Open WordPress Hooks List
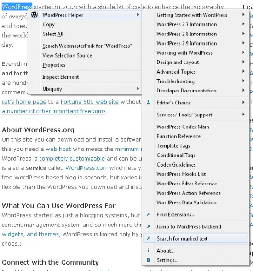The image size is (253, 271). tap(195, 174)
